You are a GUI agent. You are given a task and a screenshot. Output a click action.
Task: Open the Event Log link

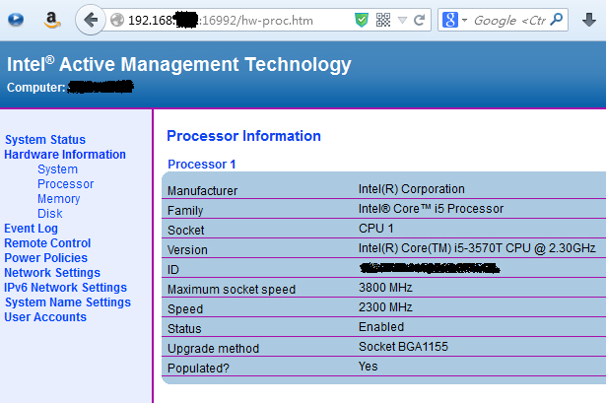click(31, 229)
